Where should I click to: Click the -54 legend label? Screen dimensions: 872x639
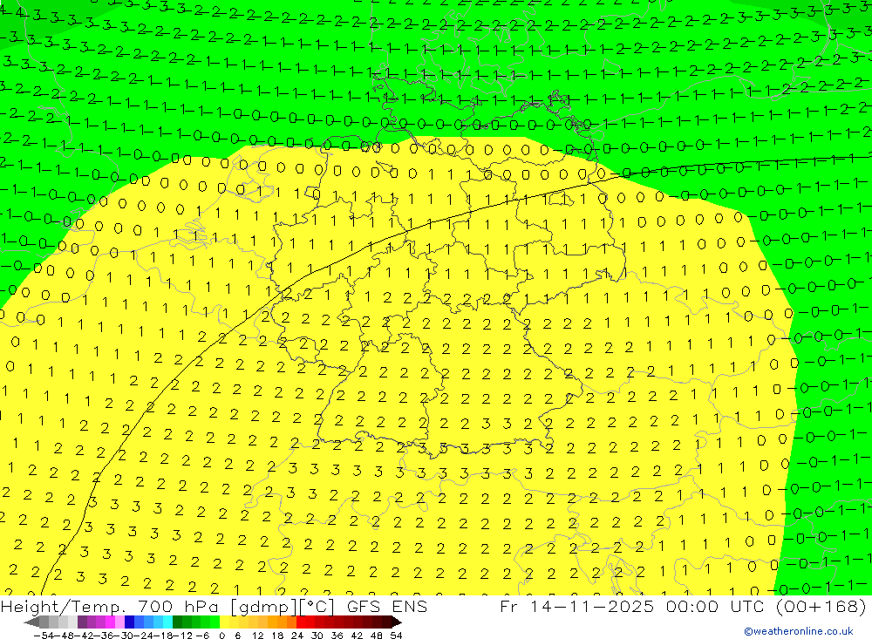click(44, 636)
